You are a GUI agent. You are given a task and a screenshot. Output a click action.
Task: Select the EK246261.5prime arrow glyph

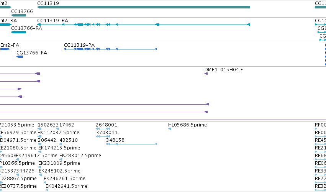(45, 182)
